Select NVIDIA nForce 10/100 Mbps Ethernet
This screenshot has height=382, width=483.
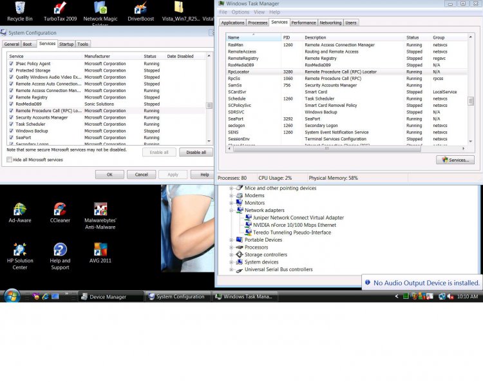pyautogui.click(x=294, y=225)
